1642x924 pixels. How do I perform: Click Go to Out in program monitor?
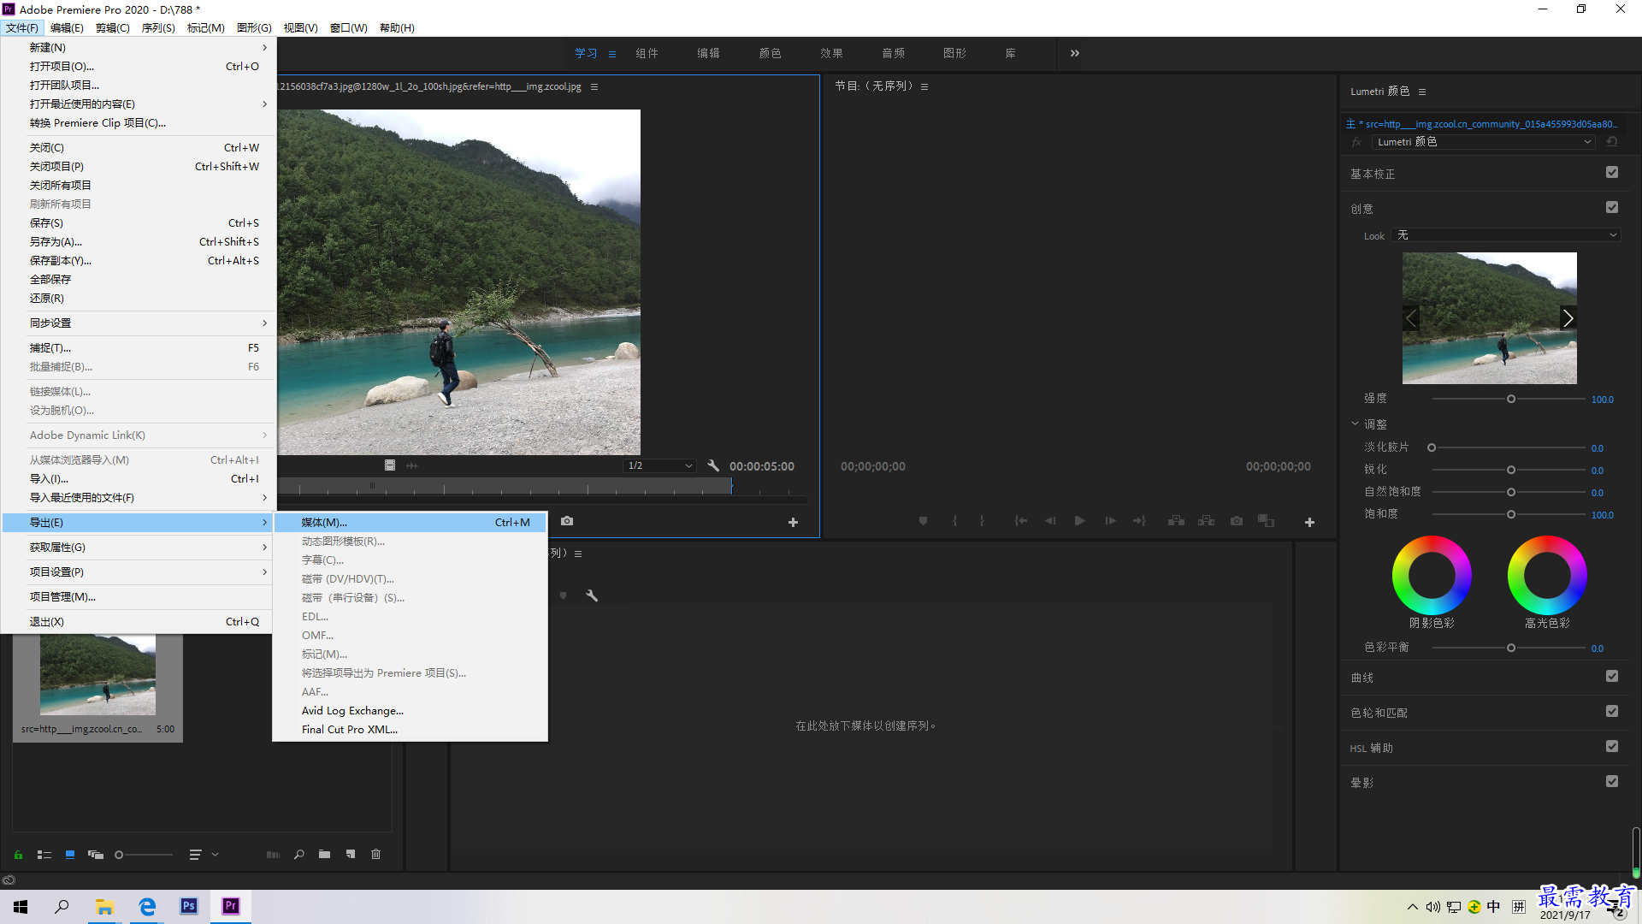tap(1139, 521)
